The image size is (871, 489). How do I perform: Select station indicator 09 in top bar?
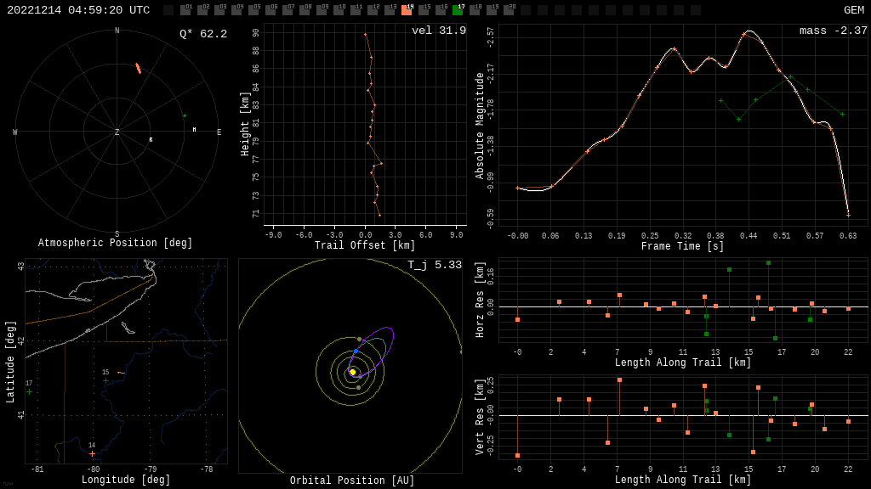[322, 9]
